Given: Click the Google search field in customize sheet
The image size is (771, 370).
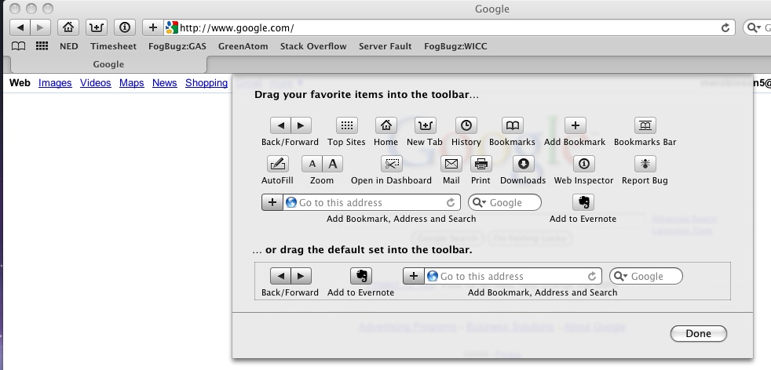Looking at the screenshot, I should 505,202.
